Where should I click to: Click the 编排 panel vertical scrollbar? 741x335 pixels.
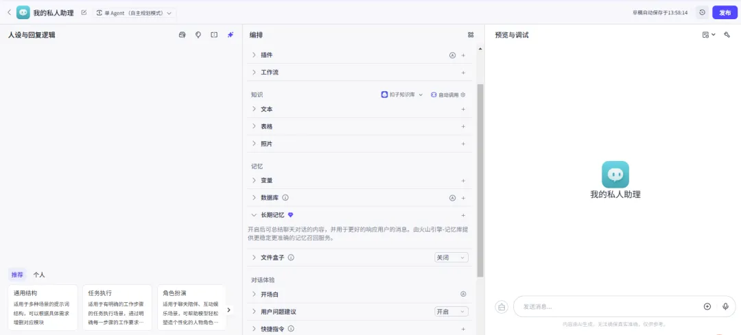(x=480, y=180)
